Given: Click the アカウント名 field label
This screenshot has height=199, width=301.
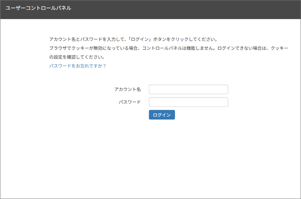Looking at the screenshot, I should (x=128, y=90).
